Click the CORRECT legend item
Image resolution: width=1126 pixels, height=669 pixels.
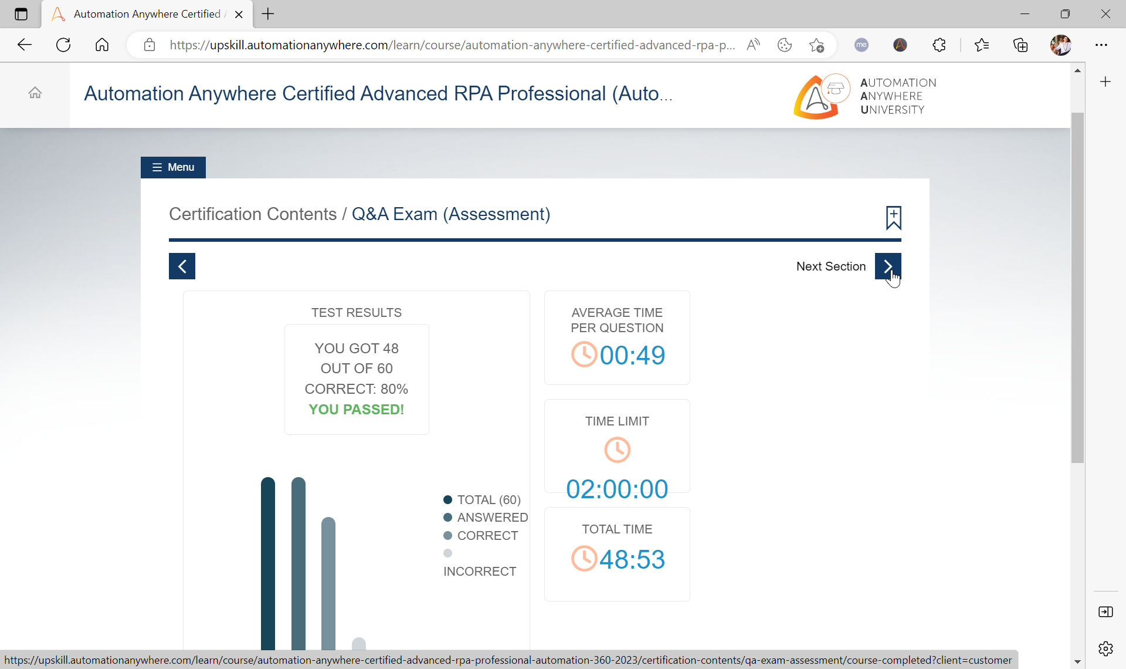tap(481, 536)
